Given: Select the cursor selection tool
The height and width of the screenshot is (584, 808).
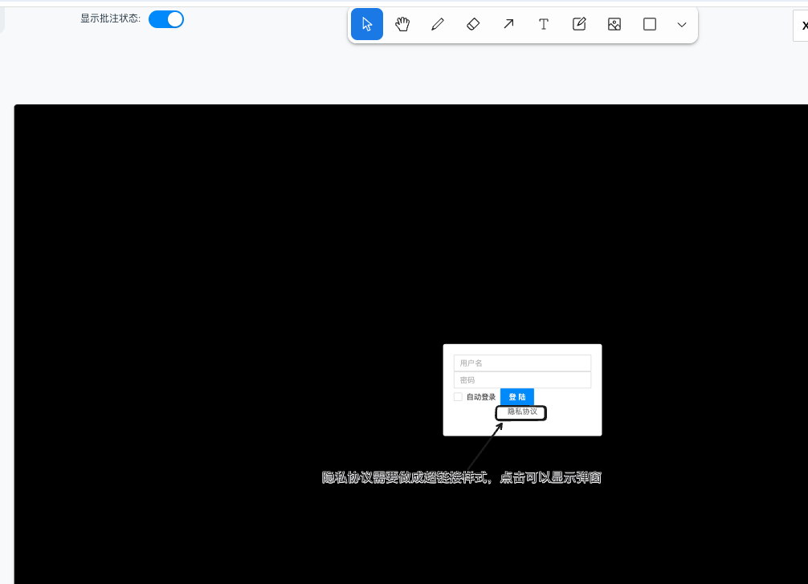Looking at the screenshot, I should (x=366, y=24).
